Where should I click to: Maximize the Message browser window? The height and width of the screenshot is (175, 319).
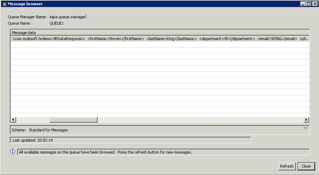[x=308, y=4]
